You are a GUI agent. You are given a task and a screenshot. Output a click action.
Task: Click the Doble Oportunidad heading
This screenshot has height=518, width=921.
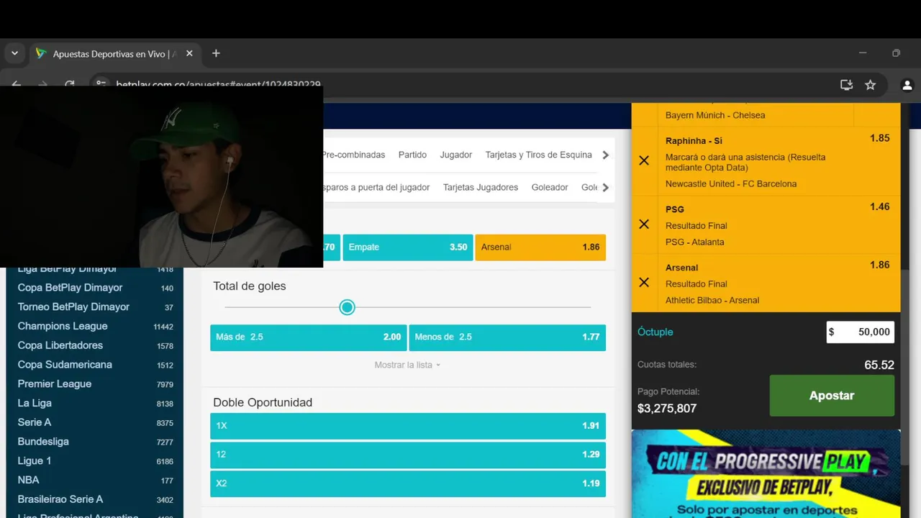pos(263,403)
